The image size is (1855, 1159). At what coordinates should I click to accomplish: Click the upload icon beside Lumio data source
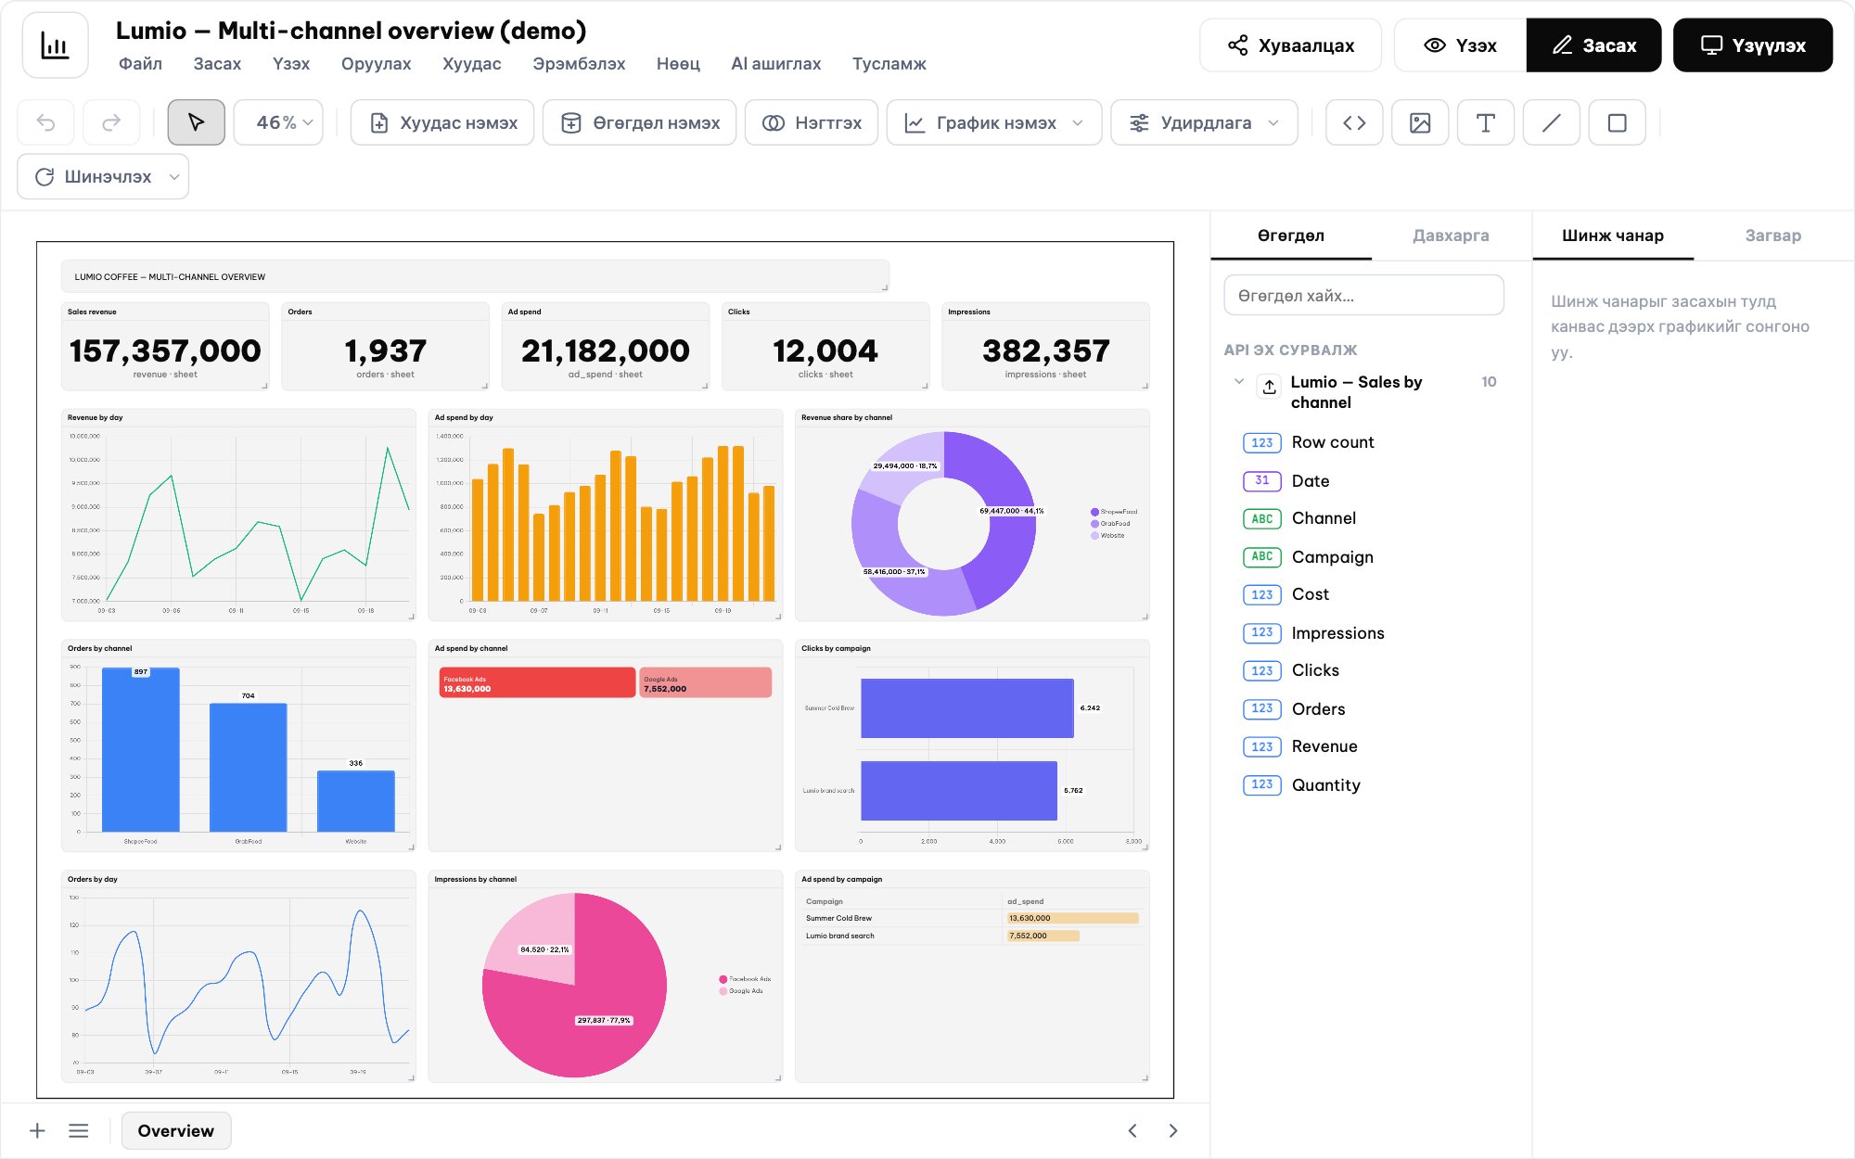pos(1269,387)
